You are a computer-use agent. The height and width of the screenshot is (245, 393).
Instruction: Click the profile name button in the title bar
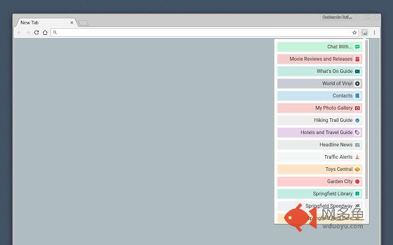338,17
